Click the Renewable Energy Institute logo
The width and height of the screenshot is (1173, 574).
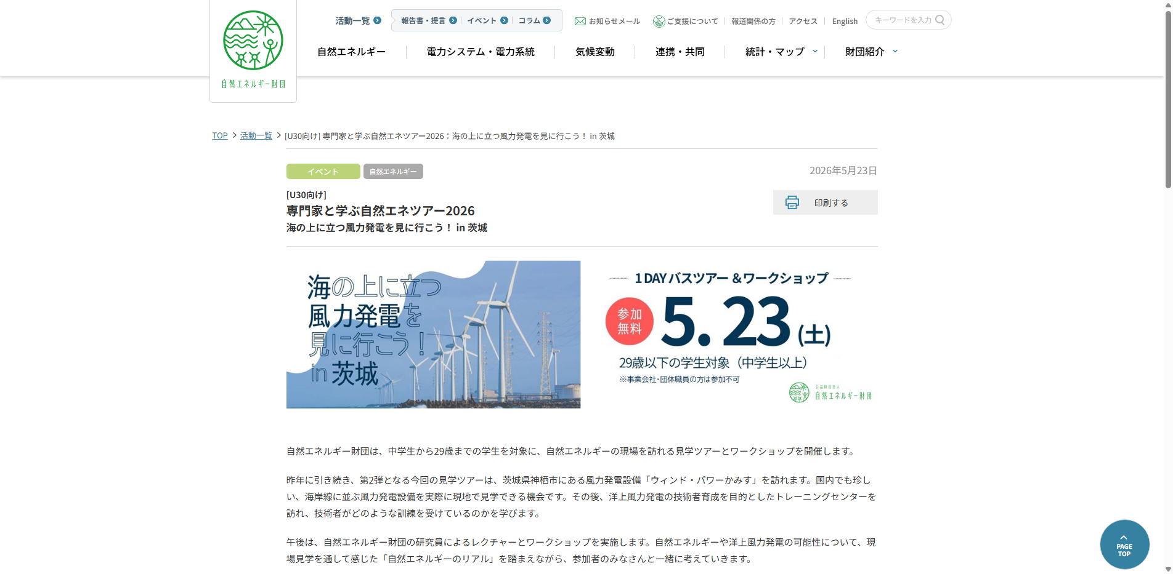(x=253, y=49)
